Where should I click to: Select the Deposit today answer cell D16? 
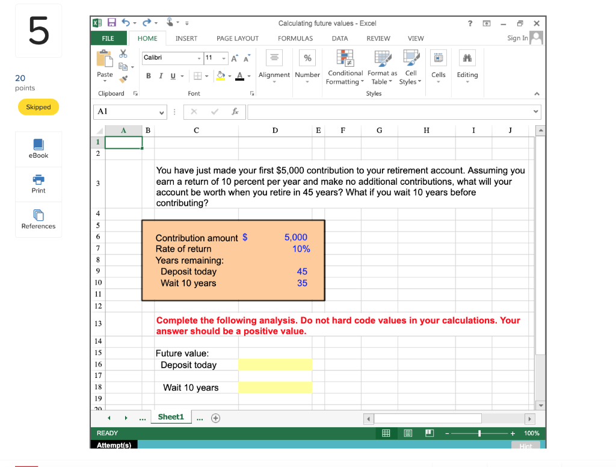pyautogui.click(x=275, y=365)
